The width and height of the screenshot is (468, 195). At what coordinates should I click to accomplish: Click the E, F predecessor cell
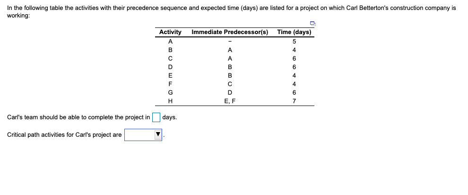pyautogui.click(x=230, y=101)
